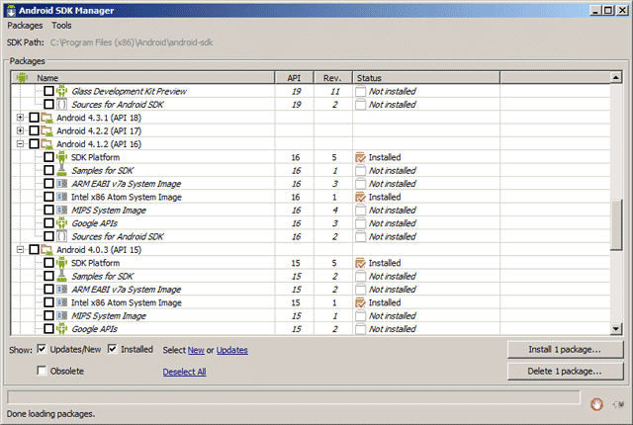This screenshot has width=633, height=425.
Task: Click the SDK Platform android icon, API 15
Action: pyautogui.click(x=61, y=263)
